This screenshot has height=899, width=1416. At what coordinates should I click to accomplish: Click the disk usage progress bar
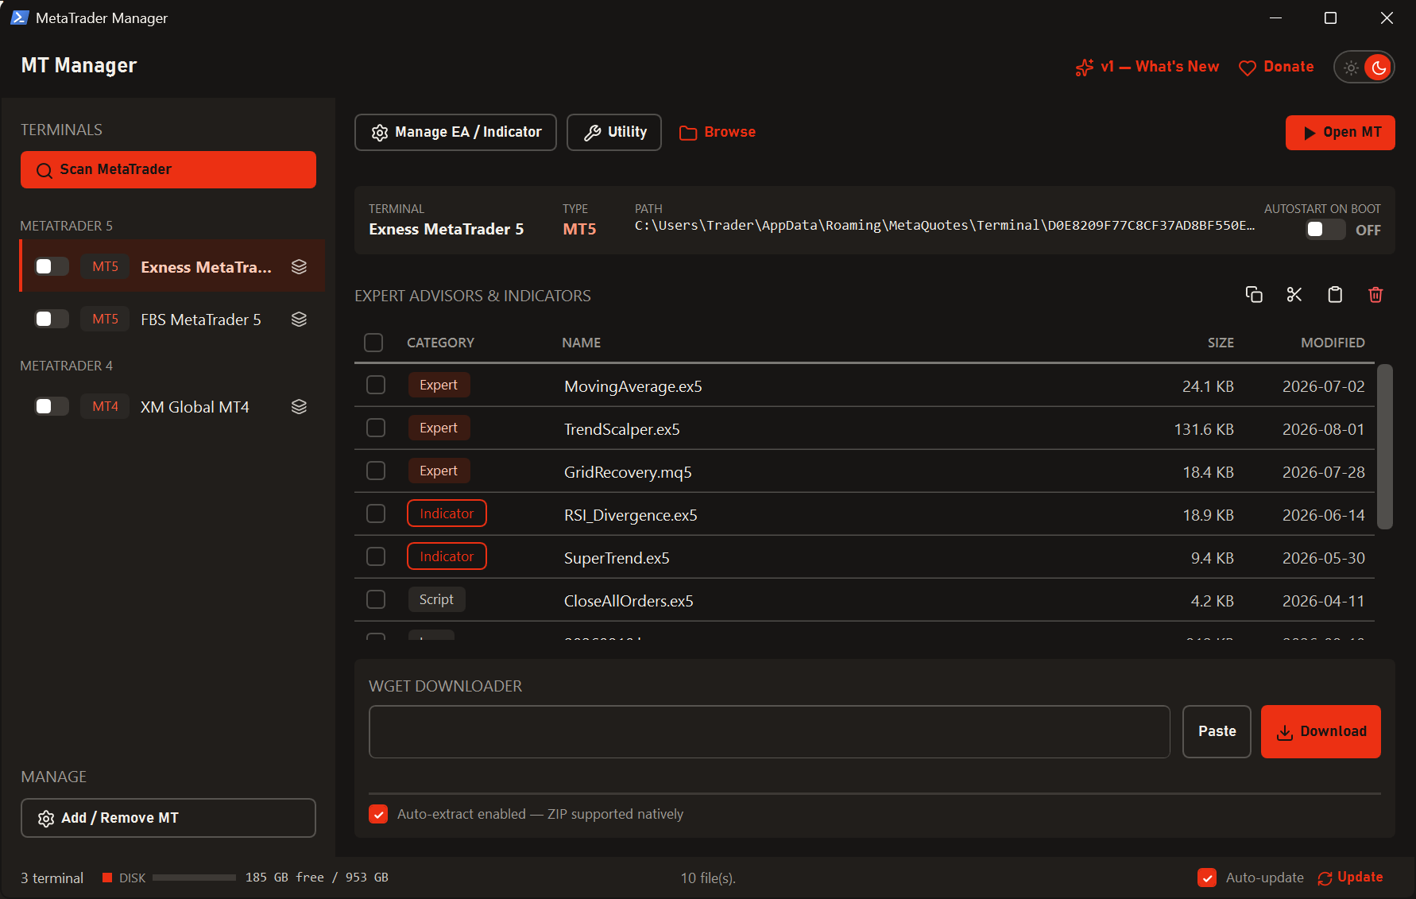tap(194, 878)
